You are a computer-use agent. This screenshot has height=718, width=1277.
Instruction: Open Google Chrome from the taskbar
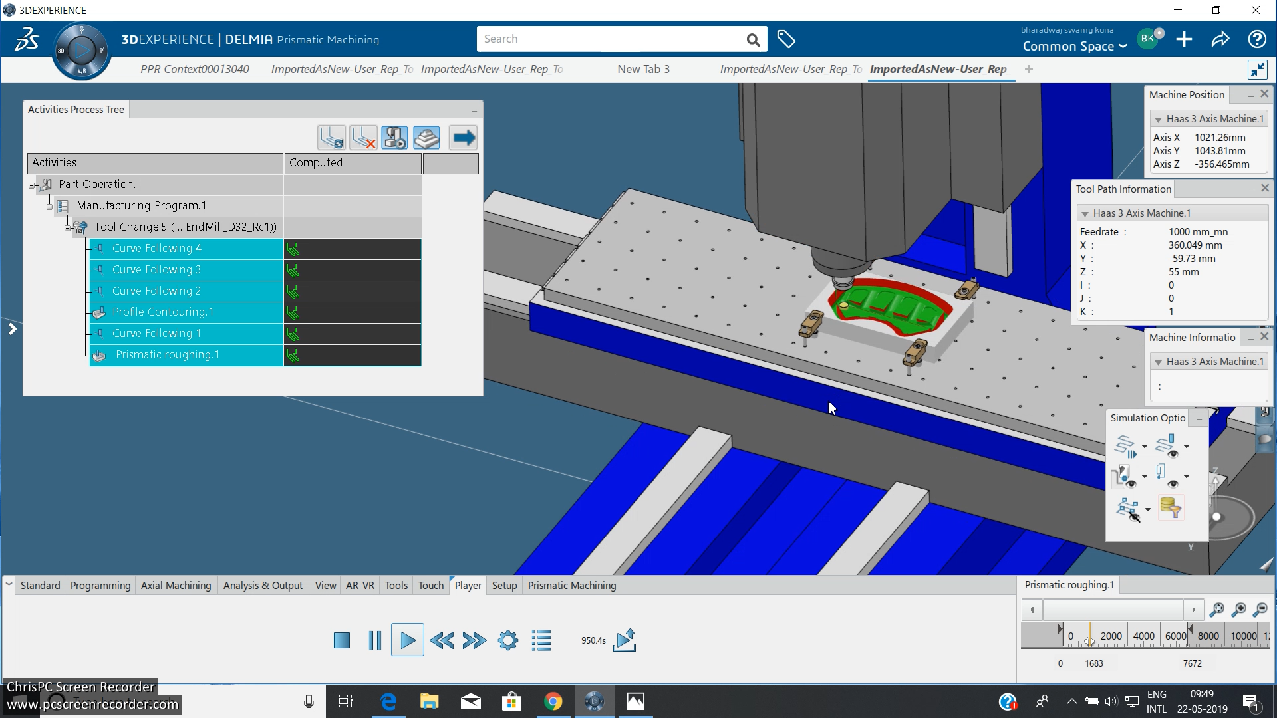pyautogui.click(x=553, y=701)
